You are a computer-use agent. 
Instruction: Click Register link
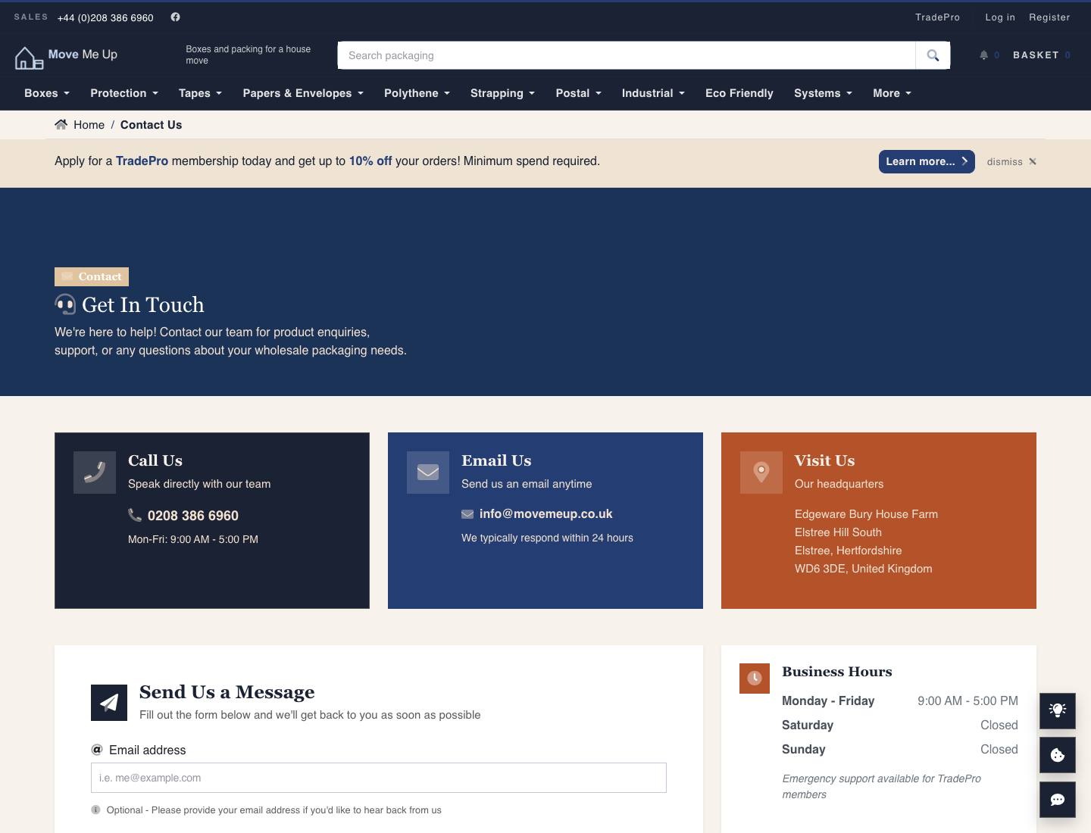(1049, 17)
